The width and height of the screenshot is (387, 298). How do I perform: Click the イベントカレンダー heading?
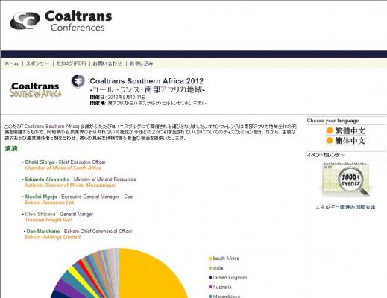tap(326, 155)
